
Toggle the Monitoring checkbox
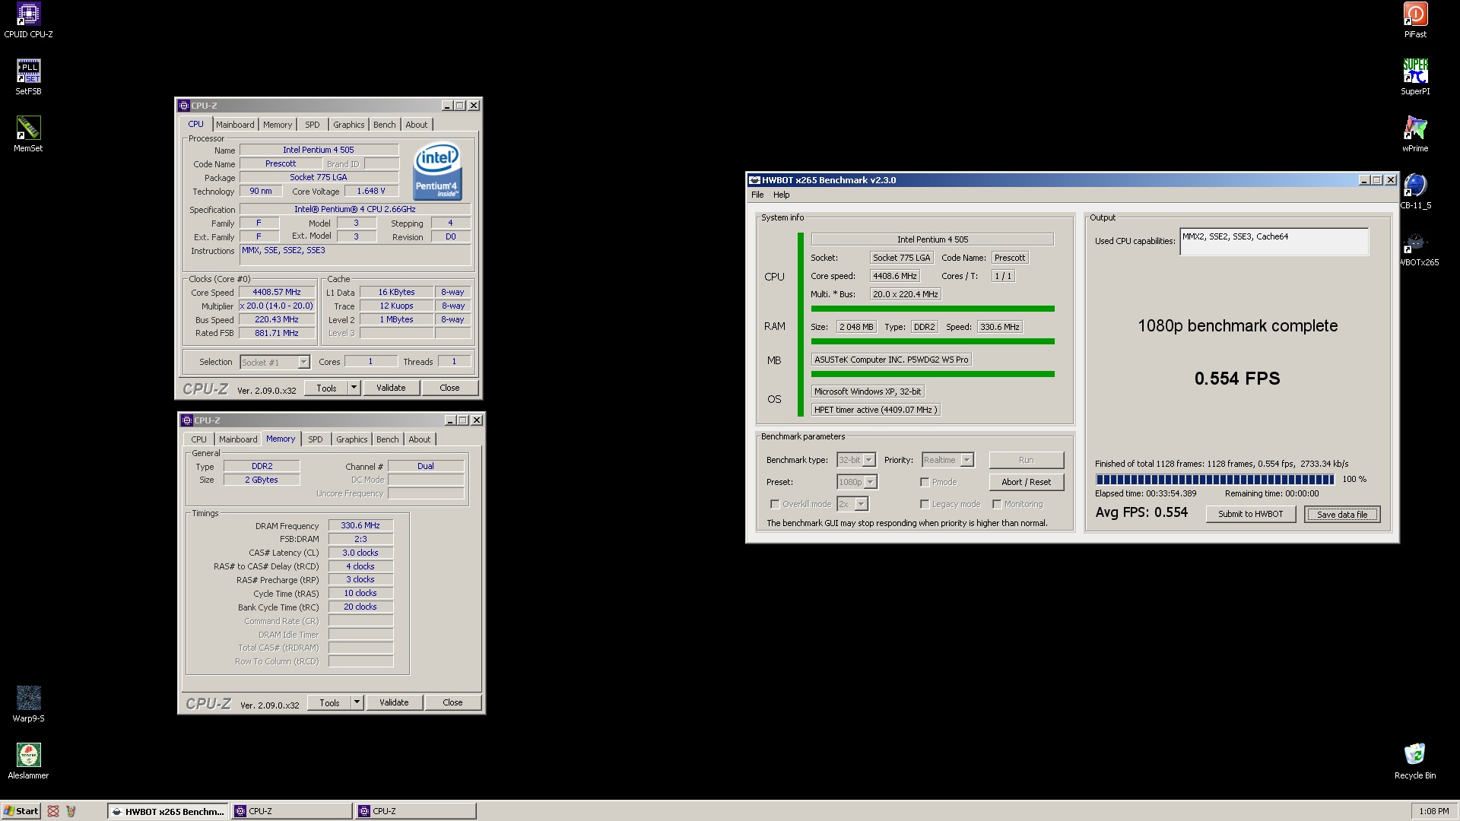997,504
